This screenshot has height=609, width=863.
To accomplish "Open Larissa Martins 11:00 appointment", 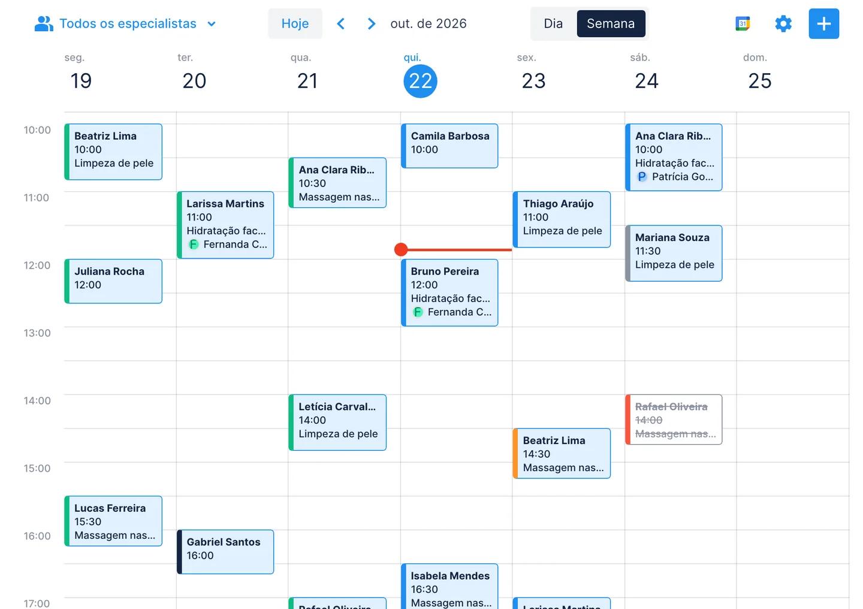I will tap(225, 225).
